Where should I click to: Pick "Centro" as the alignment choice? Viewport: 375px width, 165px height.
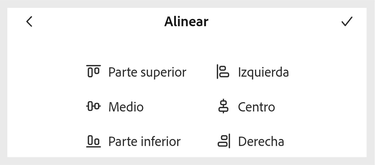256,107
